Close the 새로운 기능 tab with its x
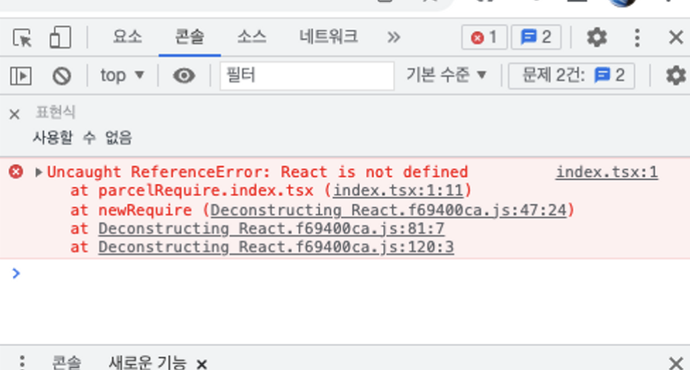The height and width of the screenshot is (370, 690). [201, 364]
